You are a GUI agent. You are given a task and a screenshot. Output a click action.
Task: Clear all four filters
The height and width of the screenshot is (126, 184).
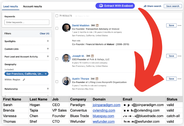(x=44, y=33)
